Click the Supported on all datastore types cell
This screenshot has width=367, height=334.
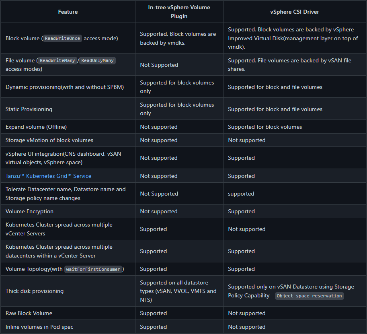pos(178,291)
